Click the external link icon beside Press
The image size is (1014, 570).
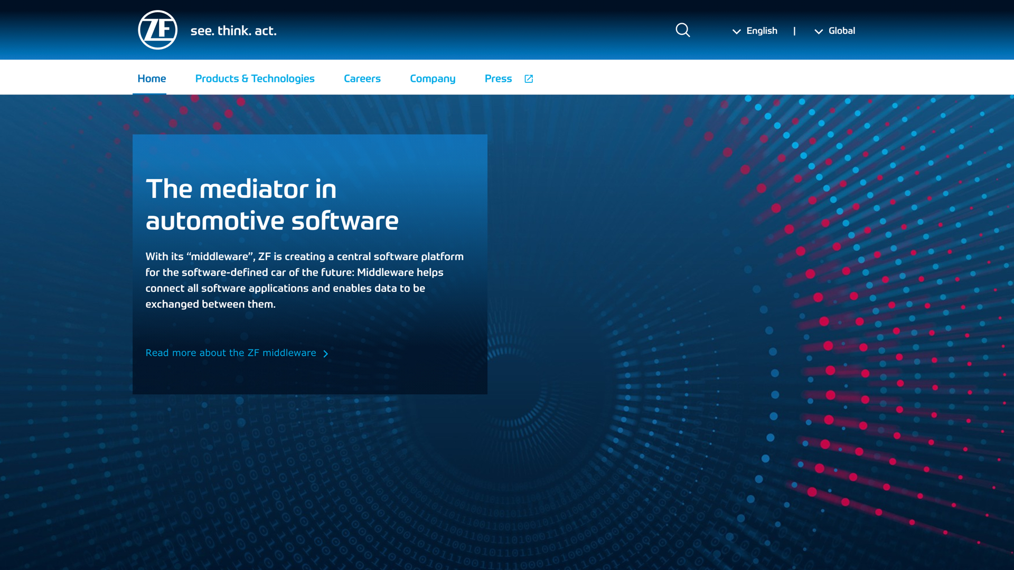coord(529,79)
